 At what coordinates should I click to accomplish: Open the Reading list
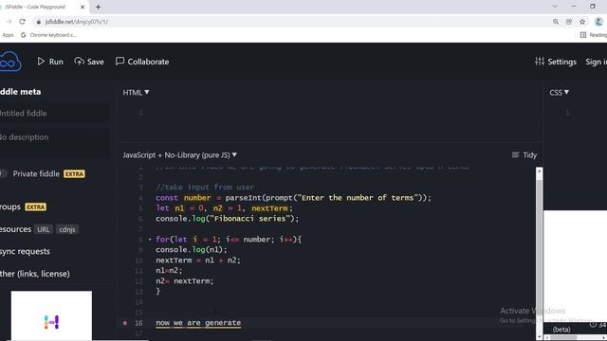(594, 35)
